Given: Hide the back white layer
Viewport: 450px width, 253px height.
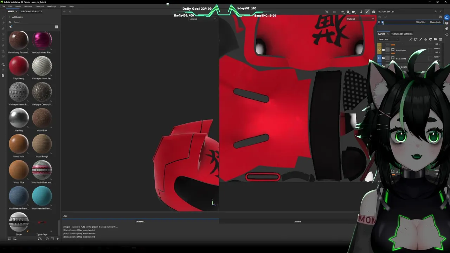Looking at the screenshot, I should click(x=379, y=58).
